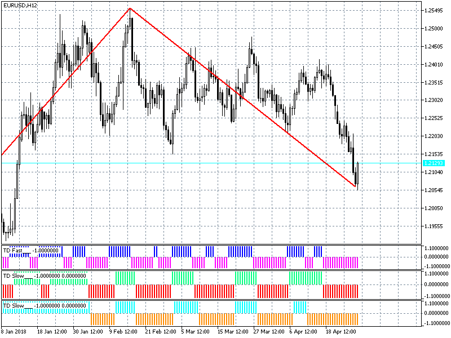Click the 1.20545 price level label
This screenshot has width=451, height=338.
pyautogui.click(x=434, y=190)
